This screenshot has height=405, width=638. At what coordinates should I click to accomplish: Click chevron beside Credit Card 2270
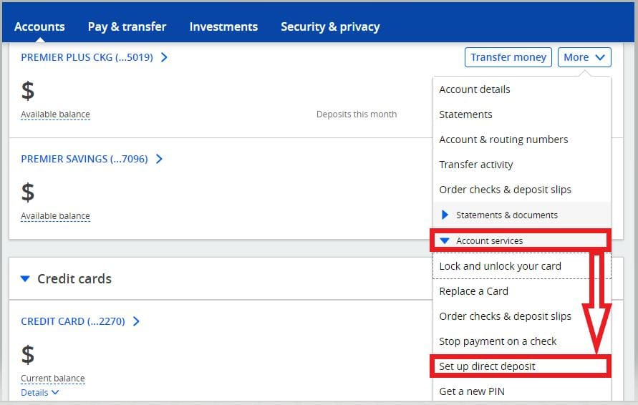(x=136, y=321)
